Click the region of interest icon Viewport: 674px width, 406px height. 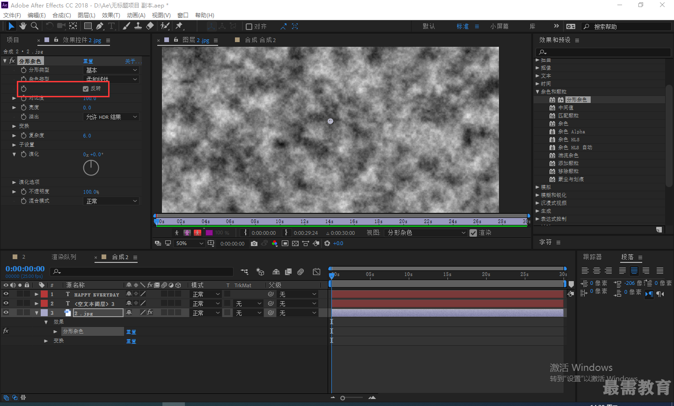coord(285,243)
